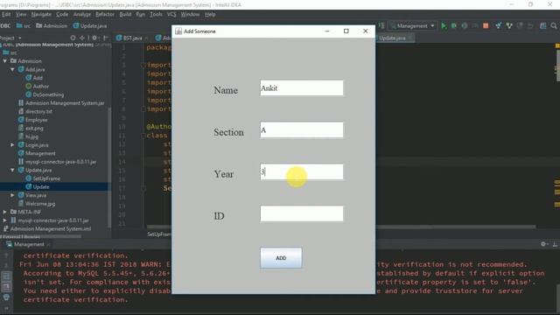The height and width of the screenshot is (315, 560).
Task: Open the Window menu
Action: tap(190, 14)
